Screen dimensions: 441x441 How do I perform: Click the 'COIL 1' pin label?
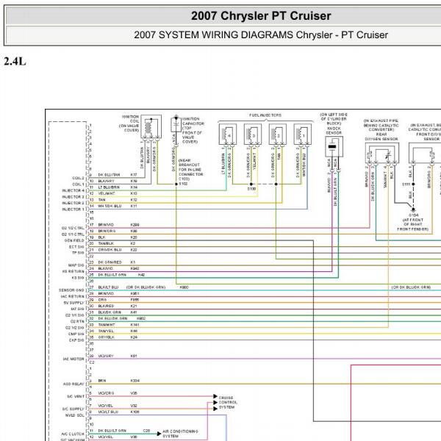pyautogui.click(x=78, y=184)
